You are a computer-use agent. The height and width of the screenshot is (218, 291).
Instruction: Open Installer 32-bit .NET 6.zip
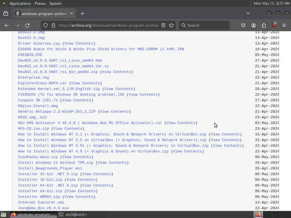(48, 174)
